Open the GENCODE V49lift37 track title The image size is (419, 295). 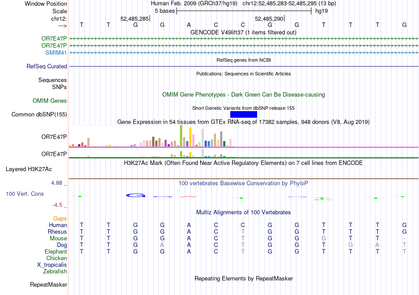tap(243, 32)
